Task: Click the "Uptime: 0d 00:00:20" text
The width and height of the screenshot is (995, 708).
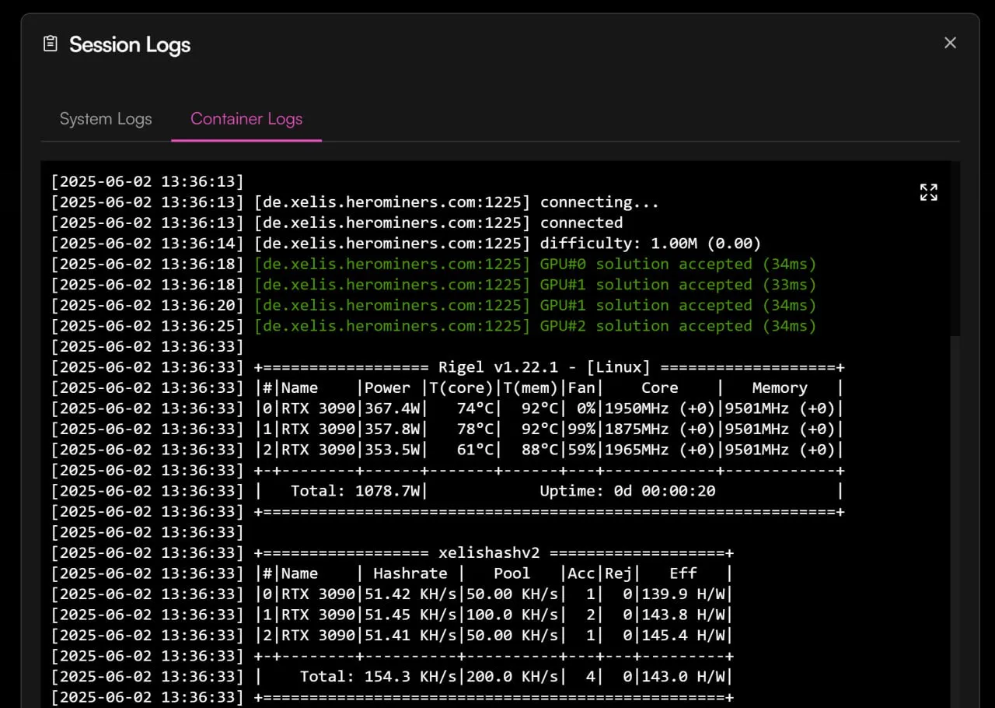Action: [x=628, y=491]
